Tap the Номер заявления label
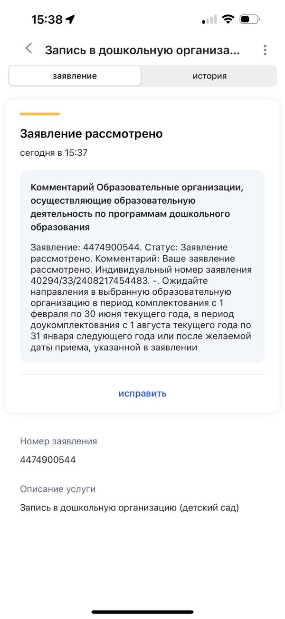Viewport: 285px width, 619px height. [58, 441]
